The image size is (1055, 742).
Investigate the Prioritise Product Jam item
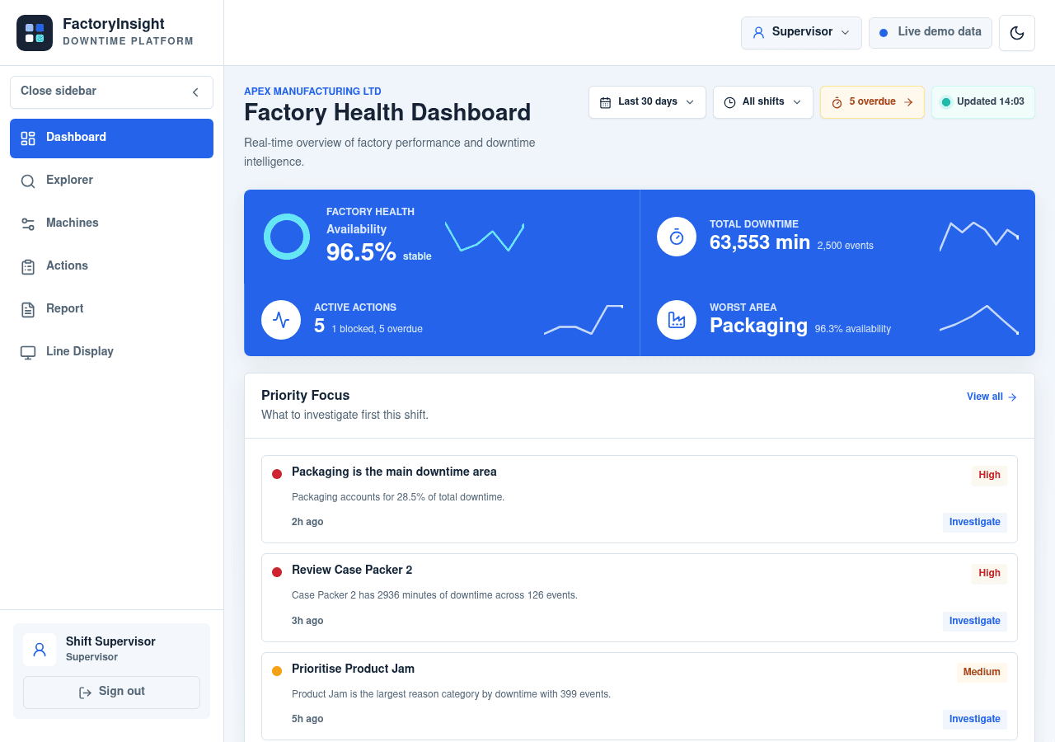click(x=975, y=719)
